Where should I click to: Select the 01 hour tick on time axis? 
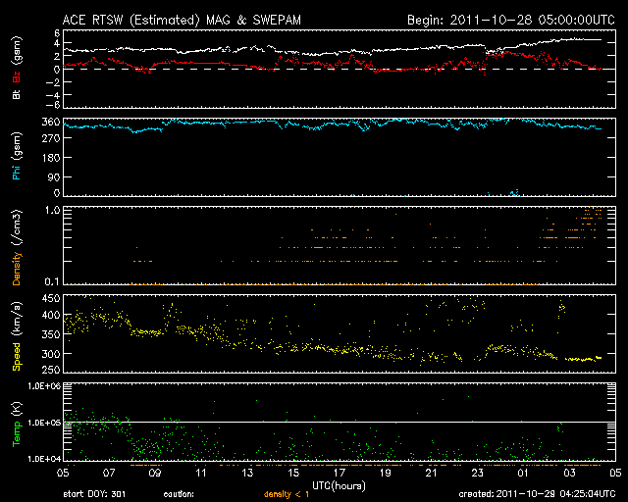(522, 473)
